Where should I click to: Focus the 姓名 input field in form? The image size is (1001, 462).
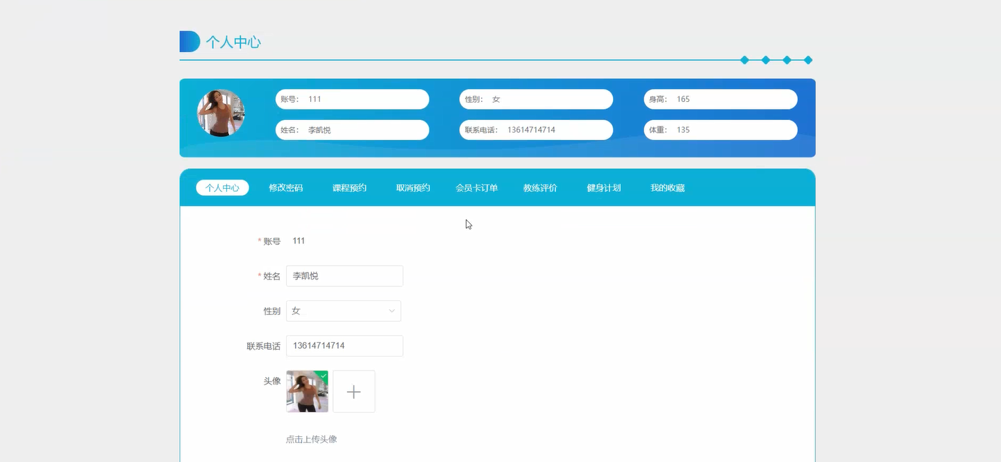(344, 276)
